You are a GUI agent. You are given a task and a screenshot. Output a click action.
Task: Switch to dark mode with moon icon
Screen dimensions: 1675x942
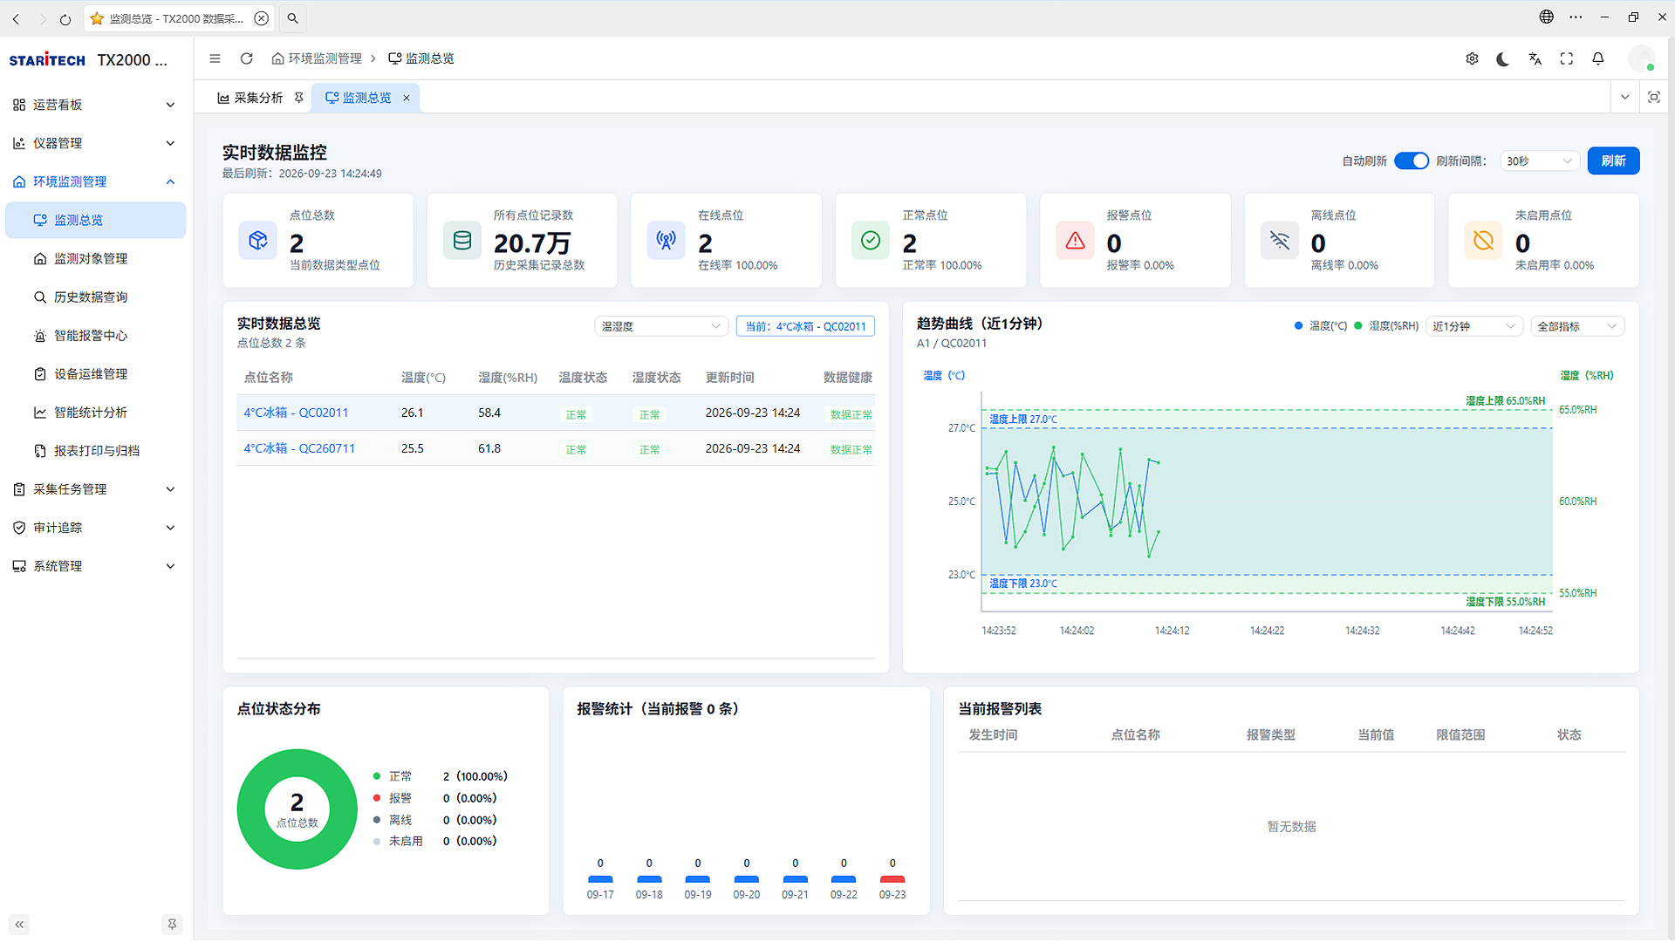click(1503, 58)
